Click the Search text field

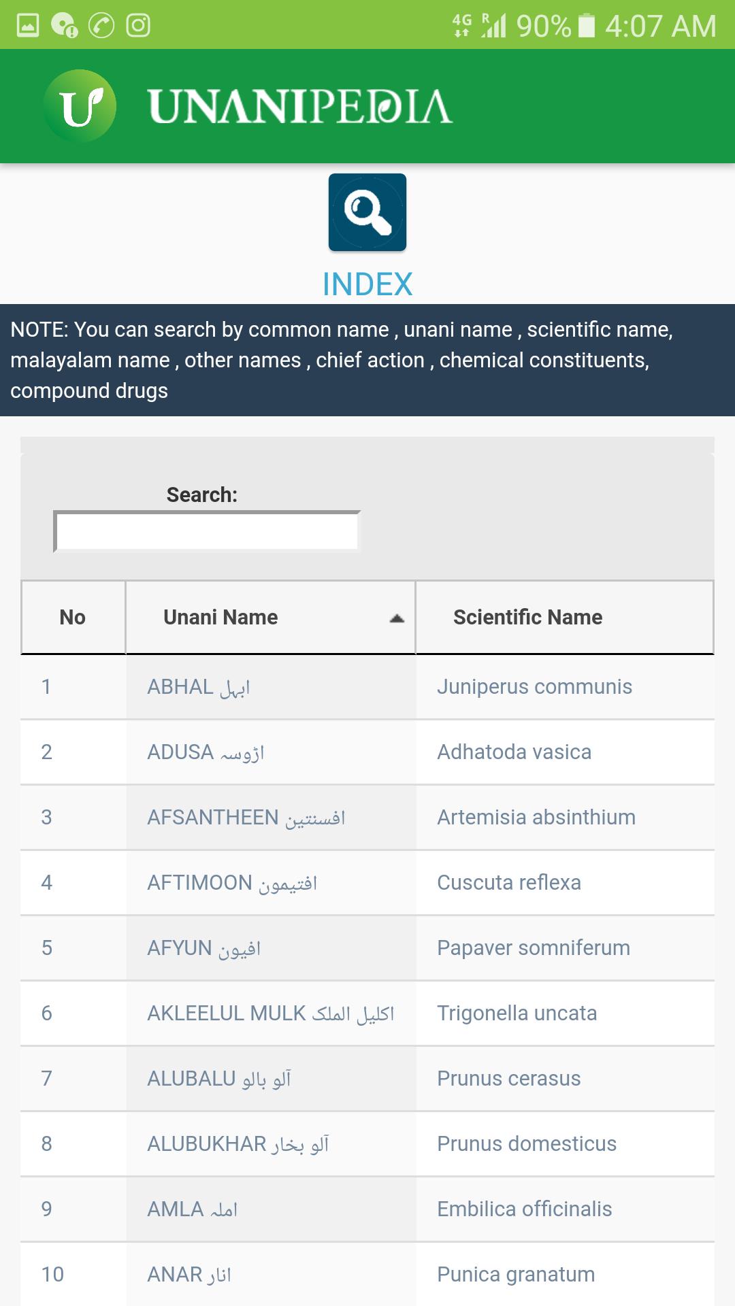coord(207,531)
